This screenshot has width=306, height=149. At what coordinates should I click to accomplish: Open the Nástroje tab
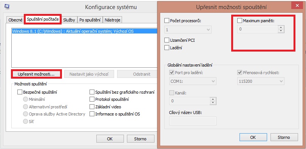(113, 20)
